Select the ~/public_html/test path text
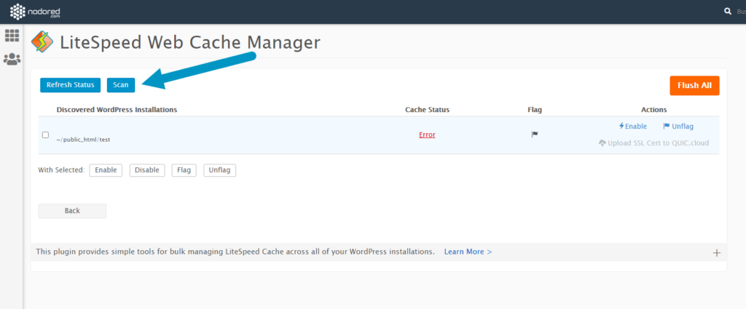Screen dimensions: 746x309 (x=83, y=140)
